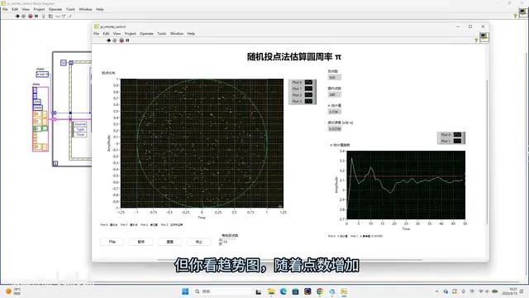The image size is (529, 298).
Task: Click the 开始 (Start) button
Action: (x=112, y=242)
